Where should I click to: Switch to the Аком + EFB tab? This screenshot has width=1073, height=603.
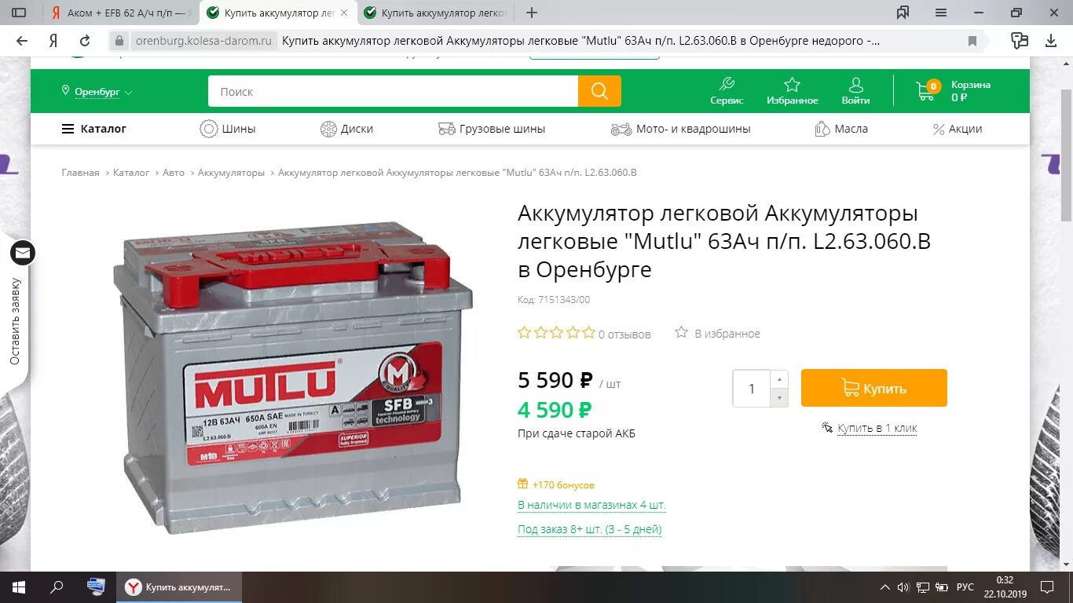click(121, 13)
